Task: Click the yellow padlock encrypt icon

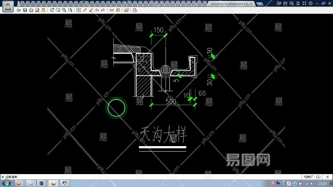Action: click(44, 10)
